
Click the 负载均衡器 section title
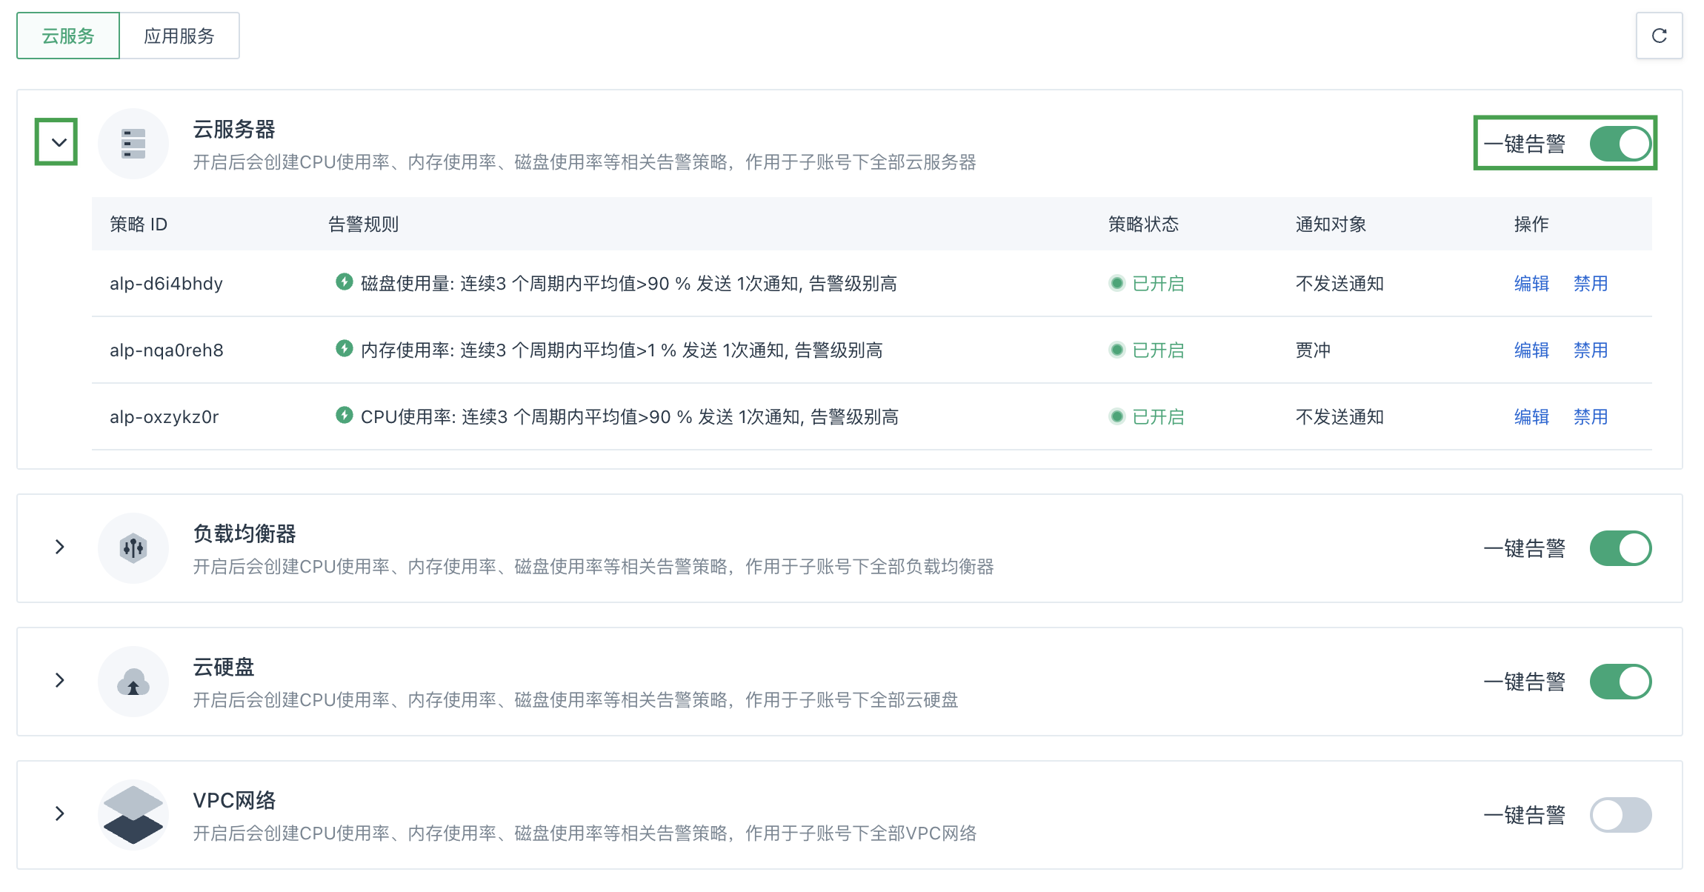tap(244, 533)
